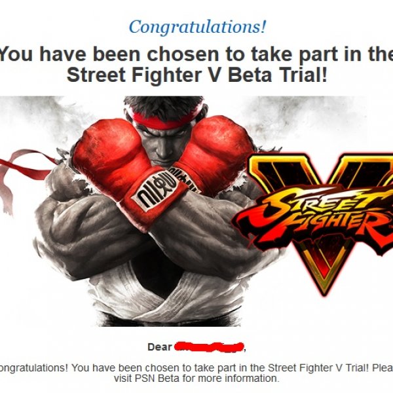This screenshot has width=393, height=393.
Task: Click 'visit PSN Beta for more information' text
Action: tap(196, 378)
